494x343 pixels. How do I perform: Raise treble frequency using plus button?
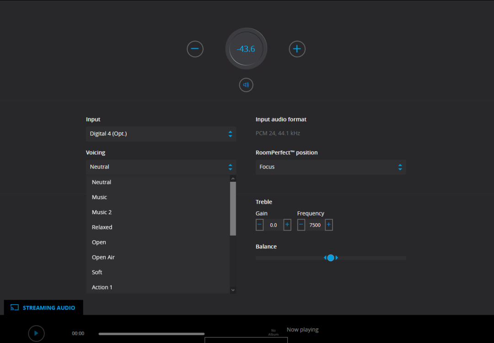tap(329, 225)
